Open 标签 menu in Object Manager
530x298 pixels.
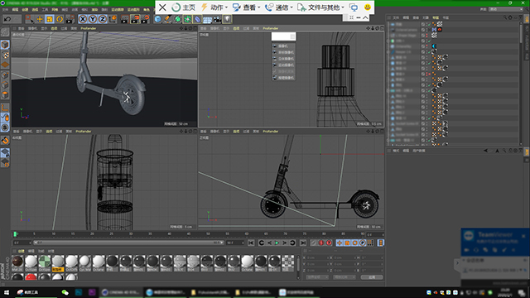(436, 17)
